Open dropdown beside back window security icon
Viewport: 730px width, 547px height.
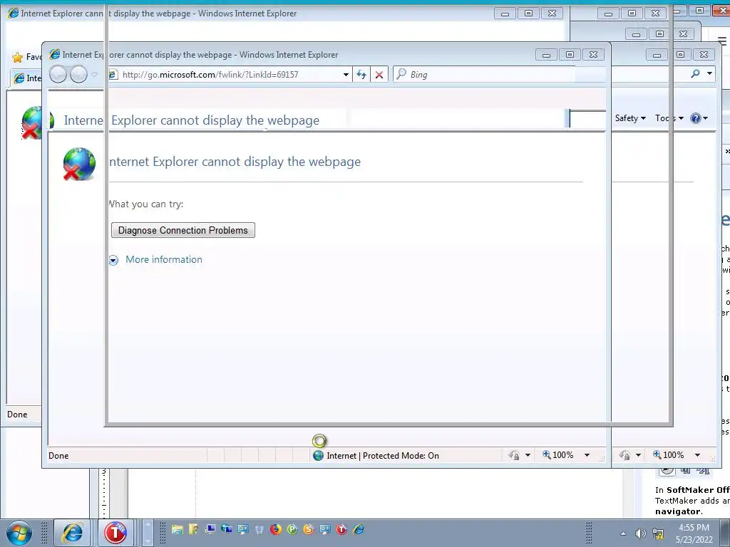(638, 455)
